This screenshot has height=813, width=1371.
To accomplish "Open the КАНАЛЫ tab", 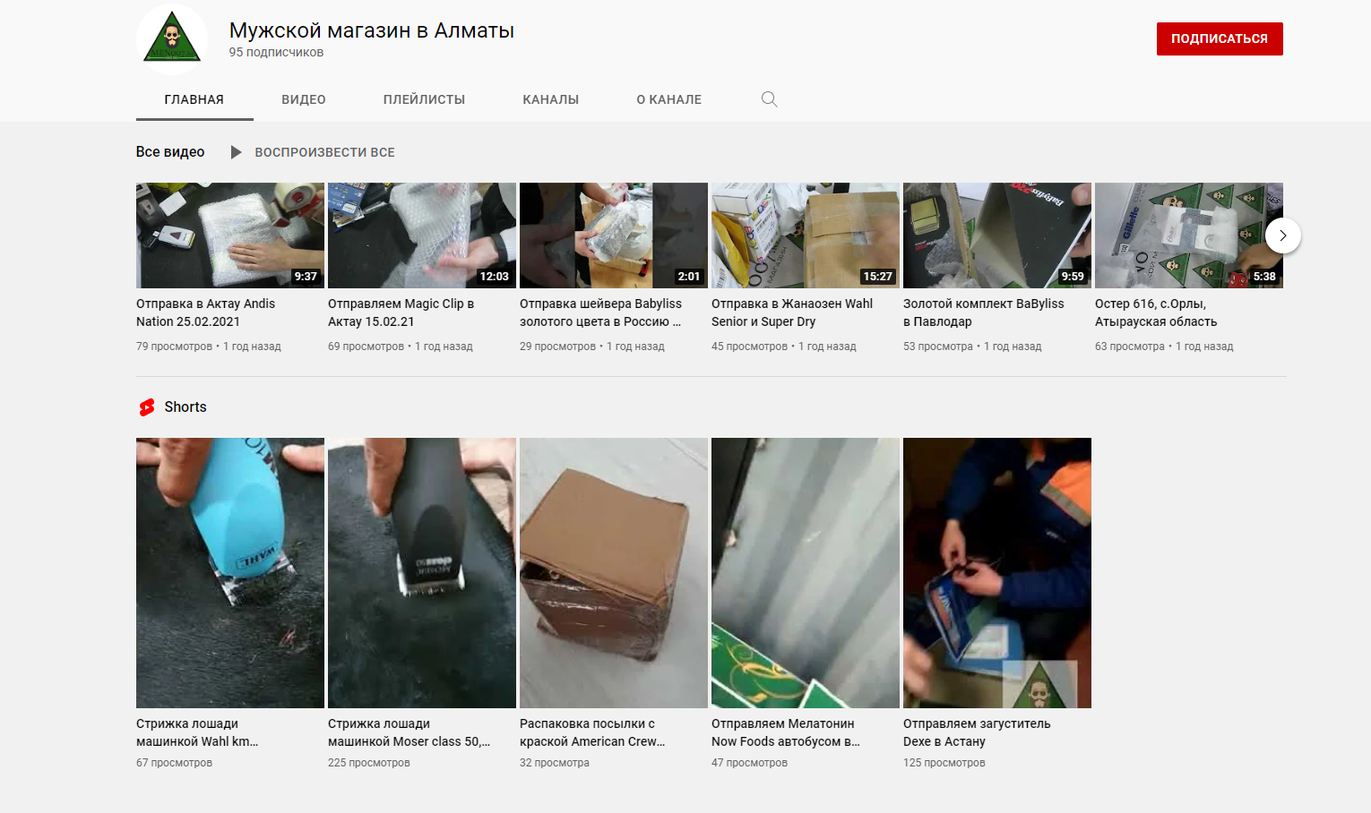I will (x=551, y=99).
